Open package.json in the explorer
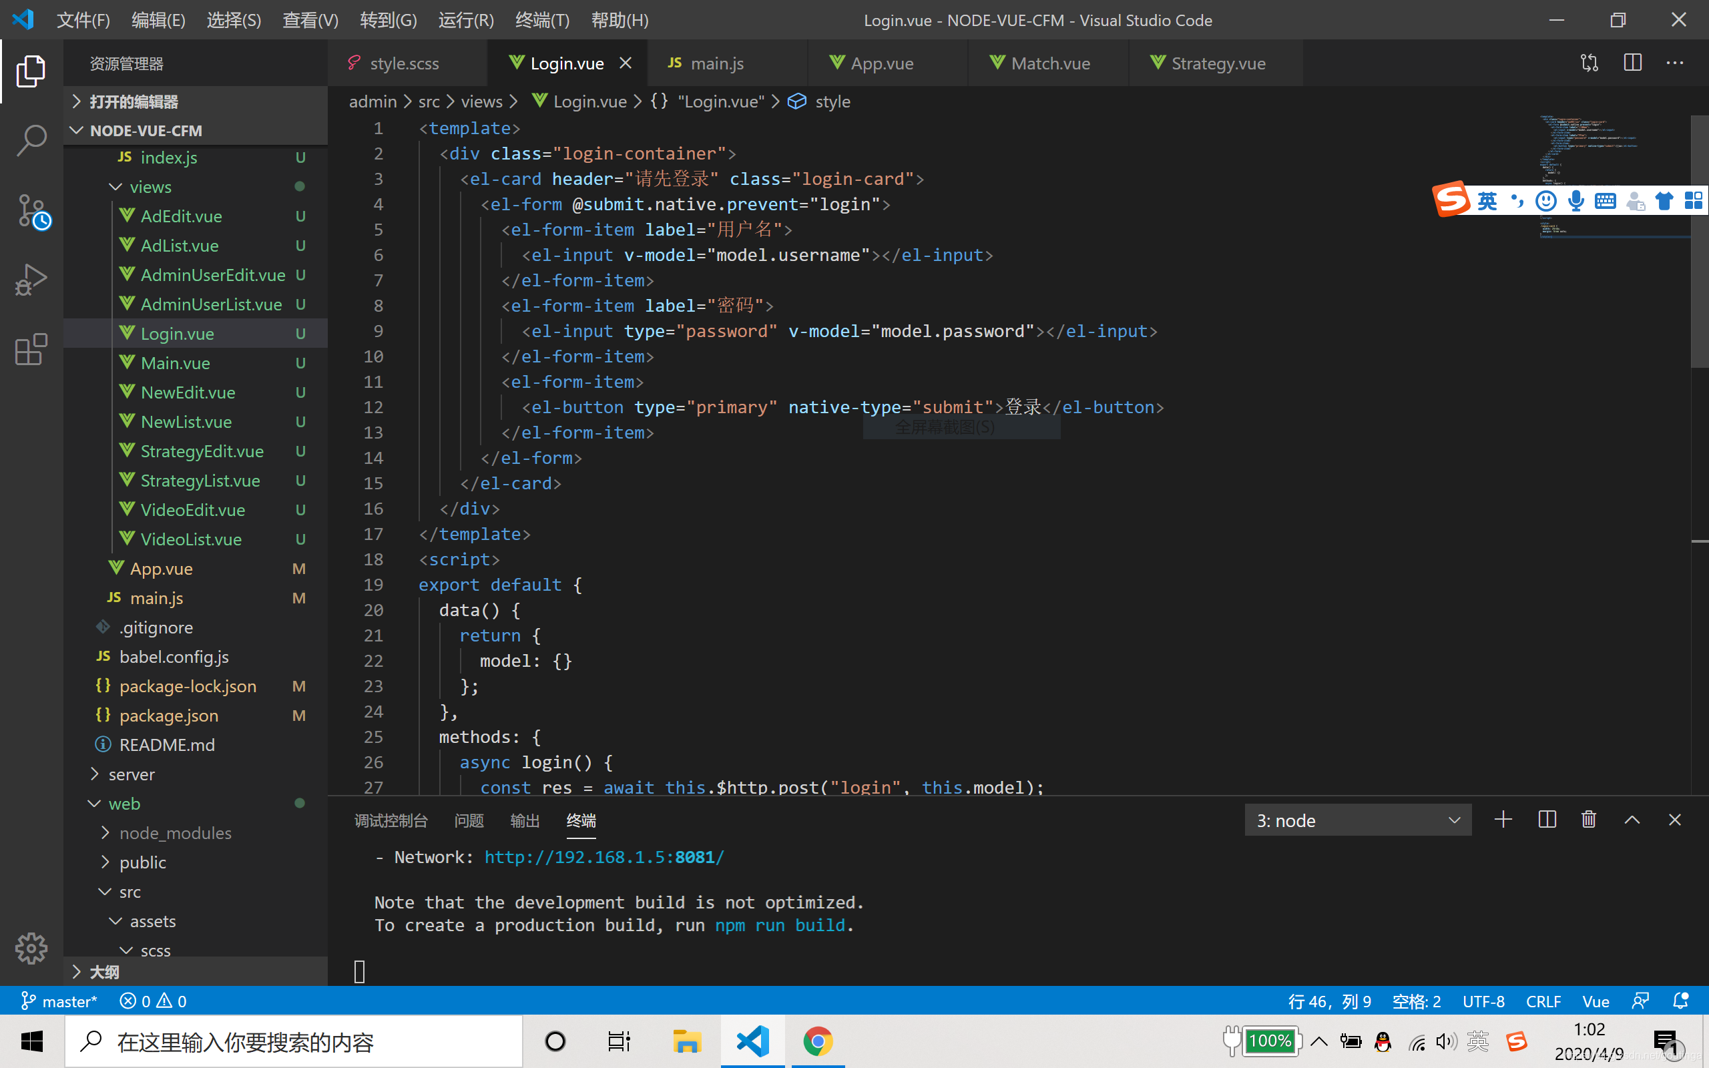 (x=195, y=716)
